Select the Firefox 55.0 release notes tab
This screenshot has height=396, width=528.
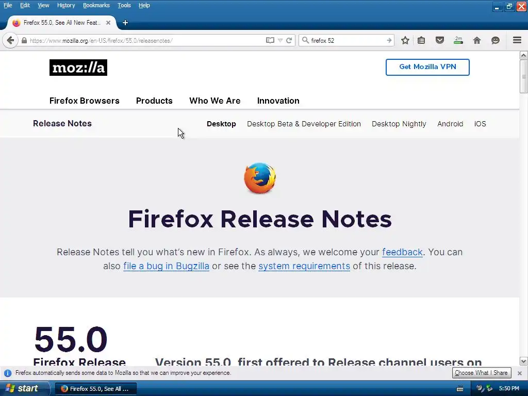coord(62,23)
